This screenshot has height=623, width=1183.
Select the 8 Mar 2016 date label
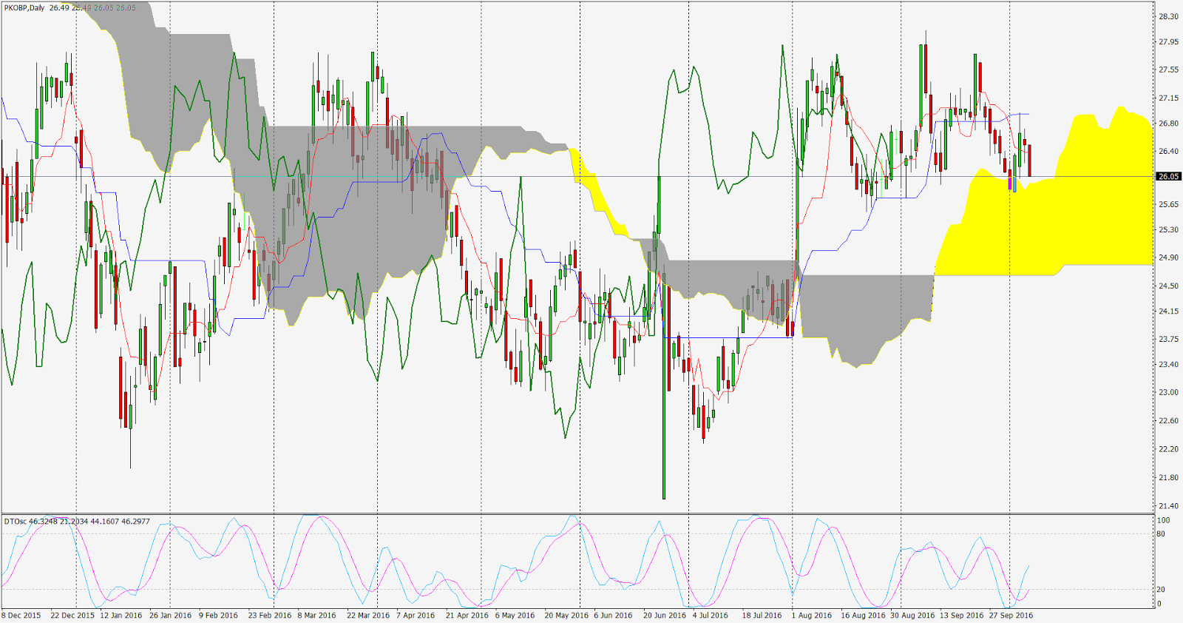click(317, 616)
